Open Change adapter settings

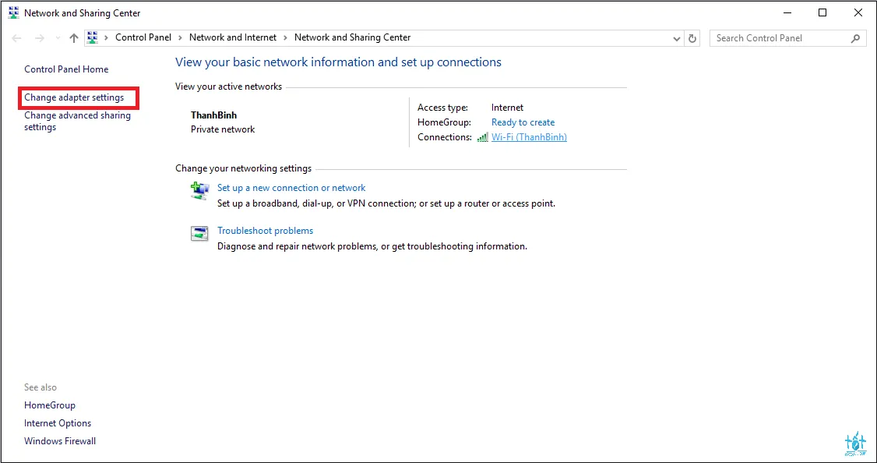click(x=74, y=97)
